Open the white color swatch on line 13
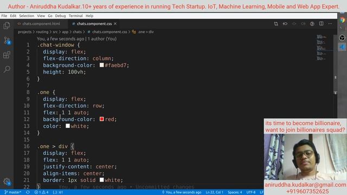 coord(68,126)
